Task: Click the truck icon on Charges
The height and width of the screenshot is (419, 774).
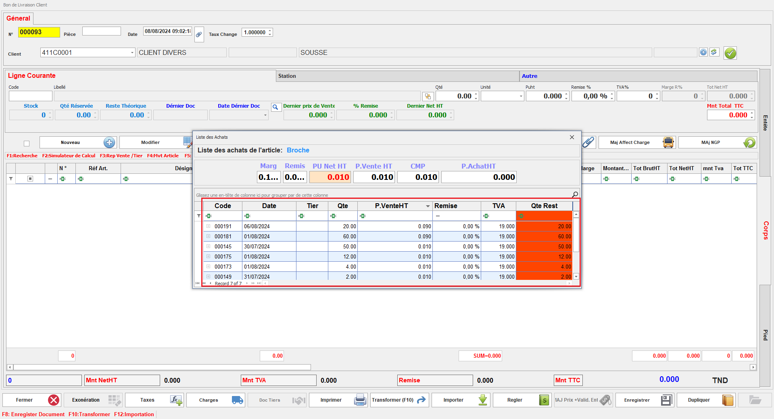Action: (x=238, y=400)
